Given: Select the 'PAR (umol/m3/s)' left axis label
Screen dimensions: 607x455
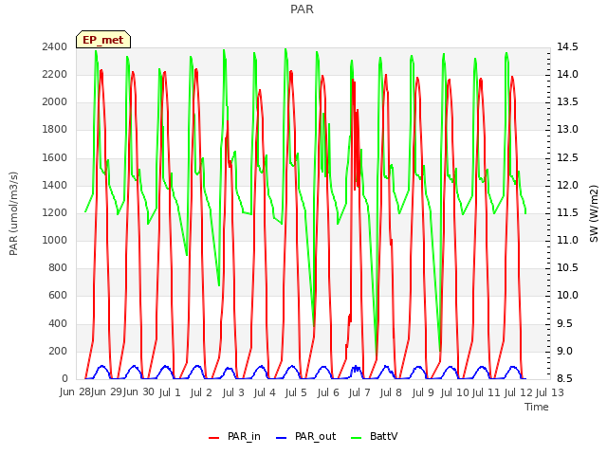Looking at the screenshot, I should point(13,213).
